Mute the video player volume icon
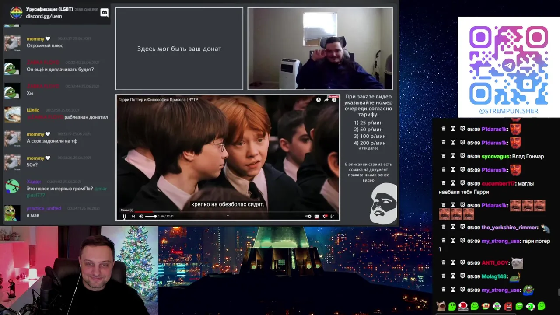 pyautogui.click(x=141, y=216)
